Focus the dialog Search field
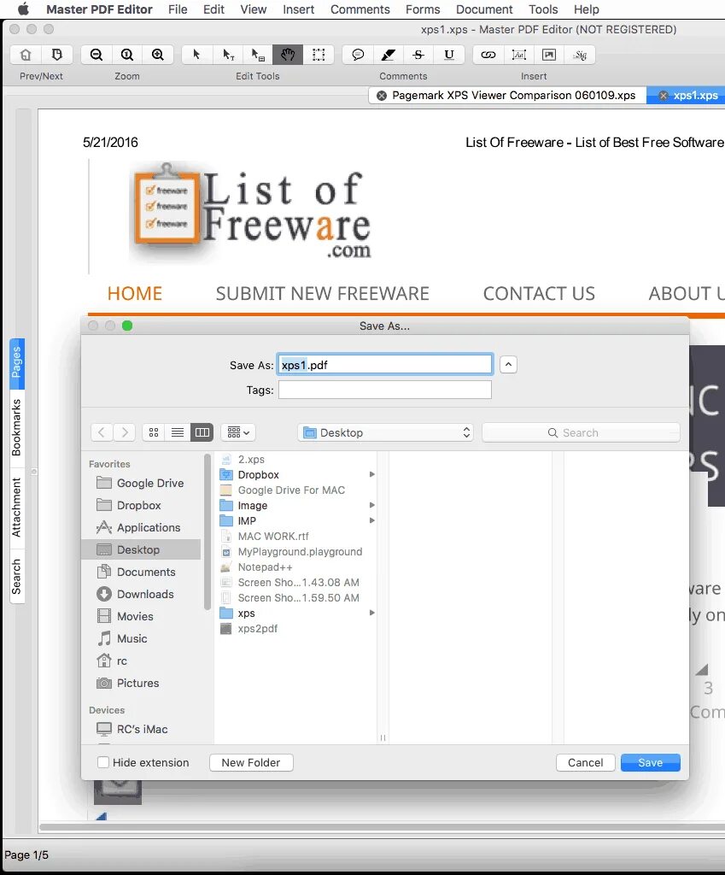The height and width of the screenshot is (875, 725). [x=581, y=432]
